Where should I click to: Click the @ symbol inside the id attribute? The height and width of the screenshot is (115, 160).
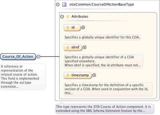(x=67, y=28)
